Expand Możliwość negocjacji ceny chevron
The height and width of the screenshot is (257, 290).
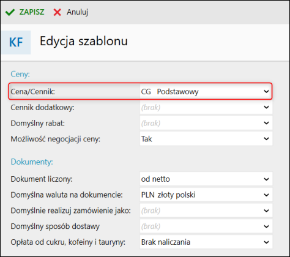[266, 139]
